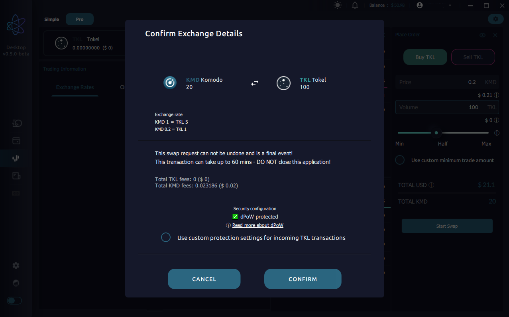Click the atom app logo in sidebar
Image resolution: width=509 pixels, height=317 pixels.
coord(16,25)
